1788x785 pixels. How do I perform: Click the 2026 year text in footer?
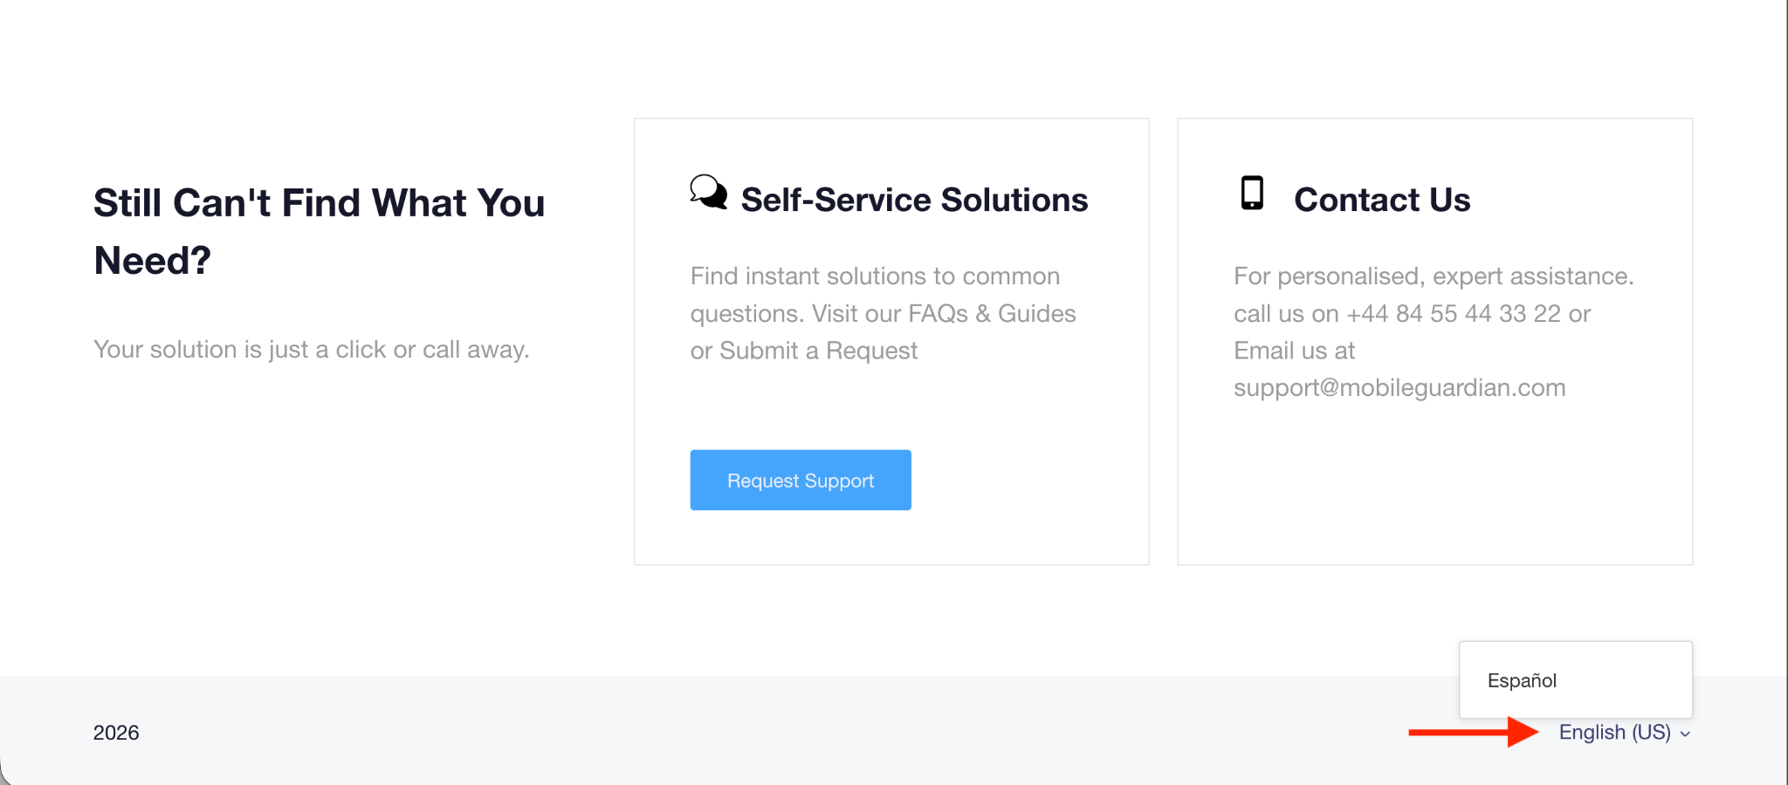point(116,733)
